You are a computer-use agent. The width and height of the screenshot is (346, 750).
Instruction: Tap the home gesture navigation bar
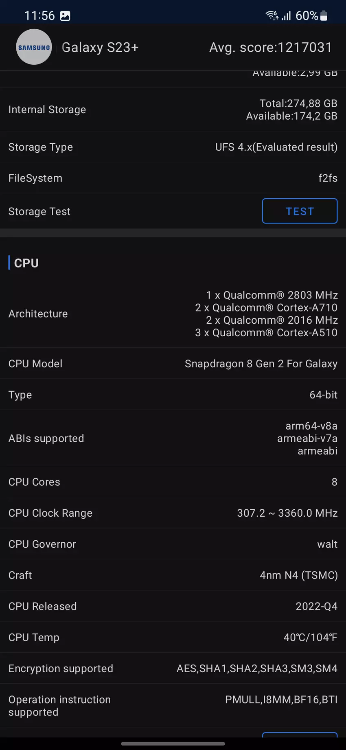tap(173, 744)
